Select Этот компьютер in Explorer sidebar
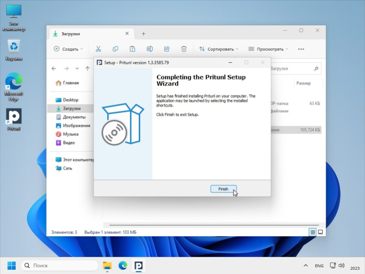Screen dimensions: 365x274 click(x=74, y=160)
